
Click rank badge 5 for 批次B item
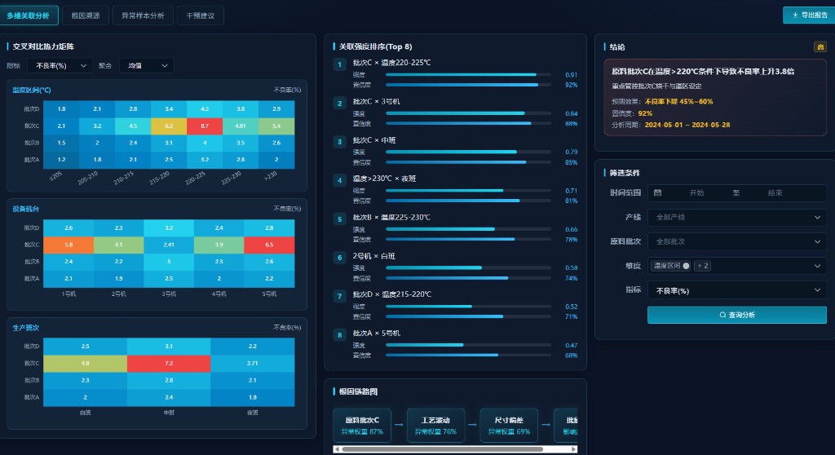(340, 219)
